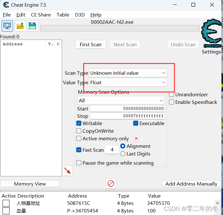Click the Type column header

coord(132,196)
